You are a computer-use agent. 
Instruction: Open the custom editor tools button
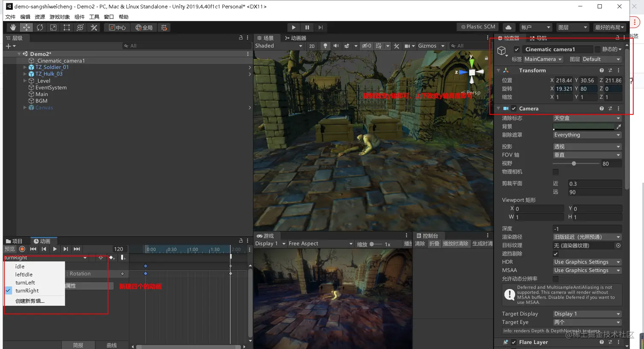94,28
